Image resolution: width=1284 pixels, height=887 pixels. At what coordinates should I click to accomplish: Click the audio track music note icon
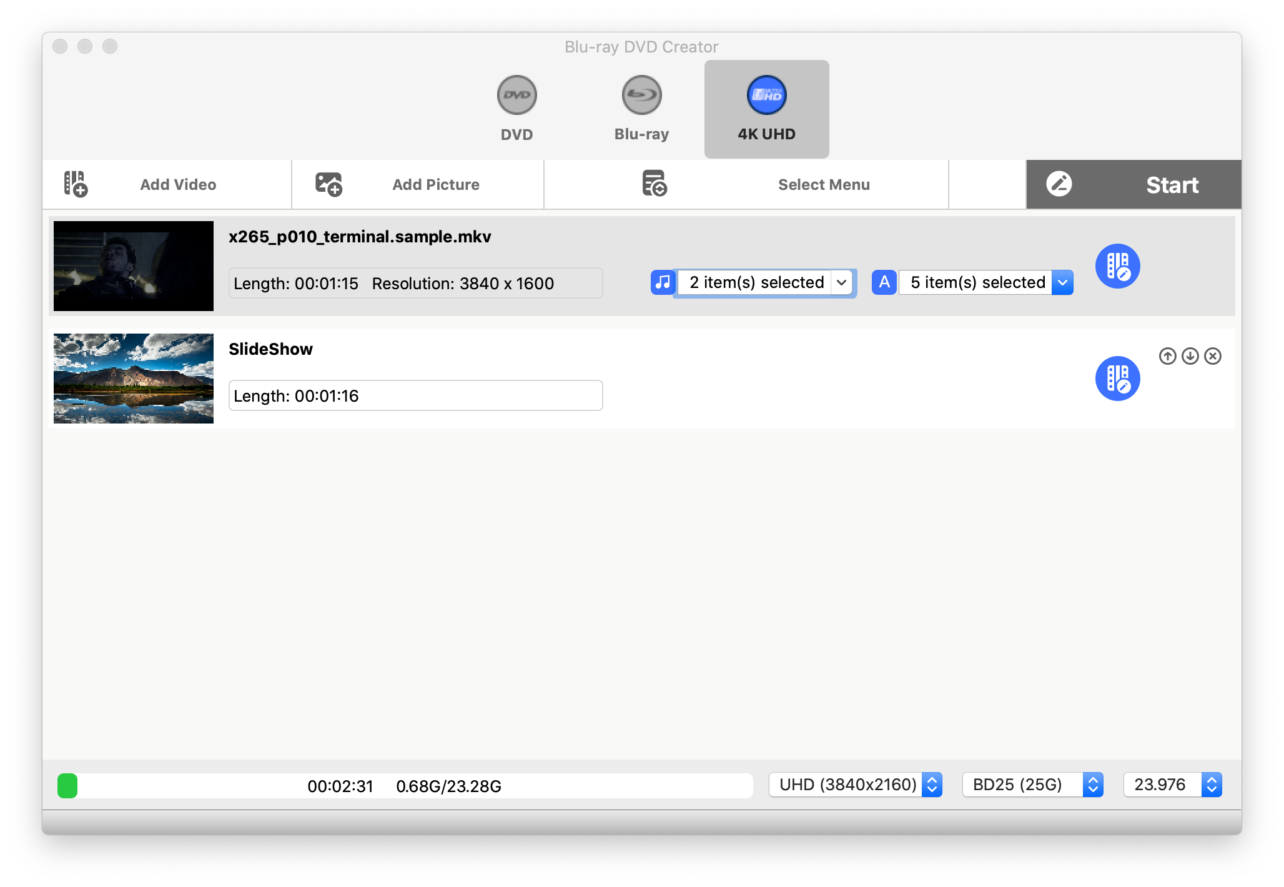coord(662,282)
